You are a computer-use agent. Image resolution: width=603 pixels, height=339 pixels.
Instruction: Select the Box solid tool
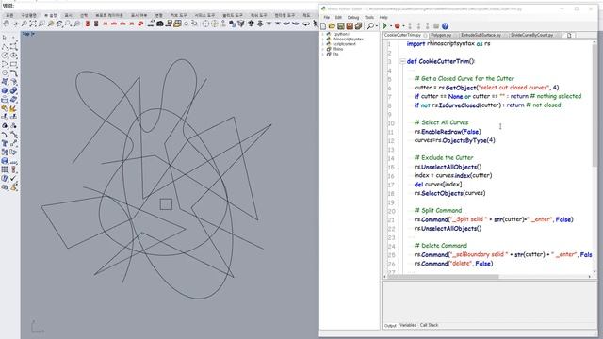[5, 90]
